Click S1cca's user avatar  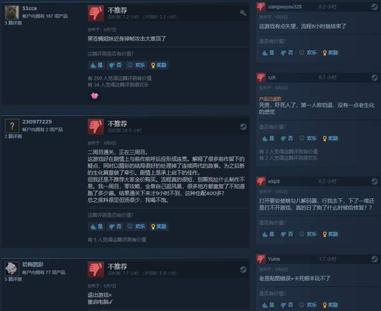coord(12,13)
